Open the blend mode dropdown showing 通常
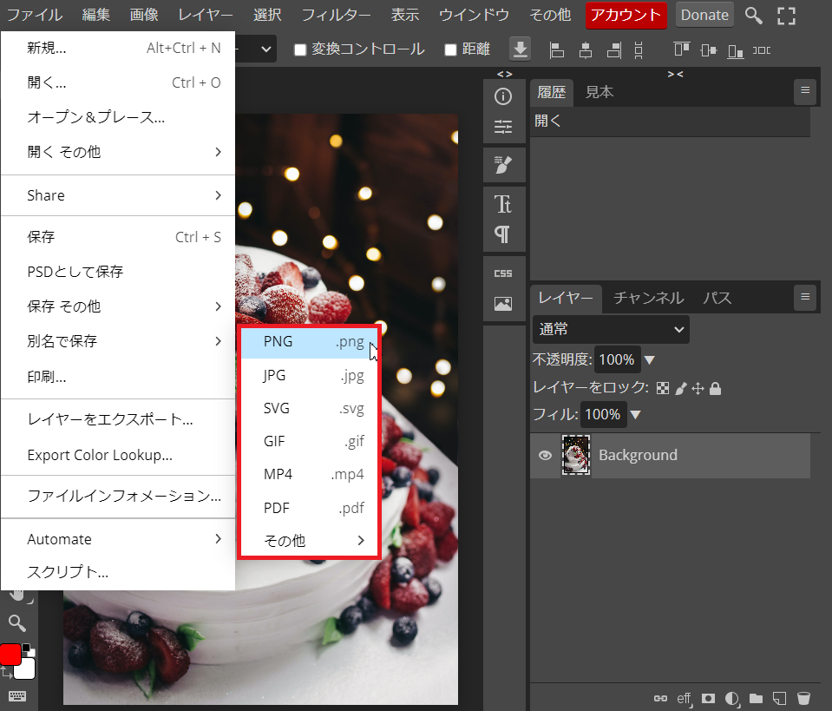The image size is (832, 711). click(x=611, y=330)
